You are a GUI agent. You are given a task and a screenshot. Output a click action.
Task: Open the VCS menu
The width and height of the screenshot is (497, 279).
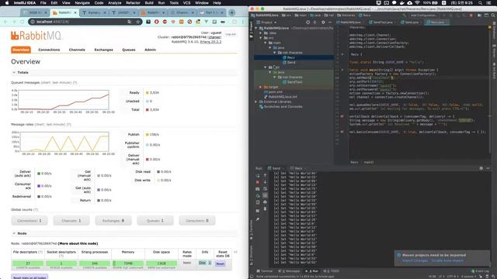tap(186, 3)
